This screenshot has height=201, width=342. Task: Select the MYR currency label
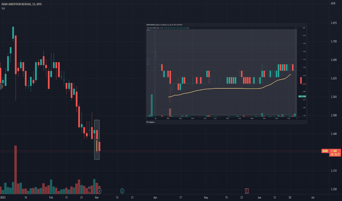(333, 4)
